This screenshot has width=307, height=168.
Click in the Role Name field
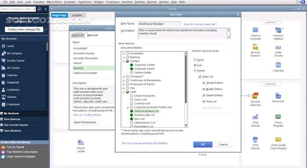159,24
